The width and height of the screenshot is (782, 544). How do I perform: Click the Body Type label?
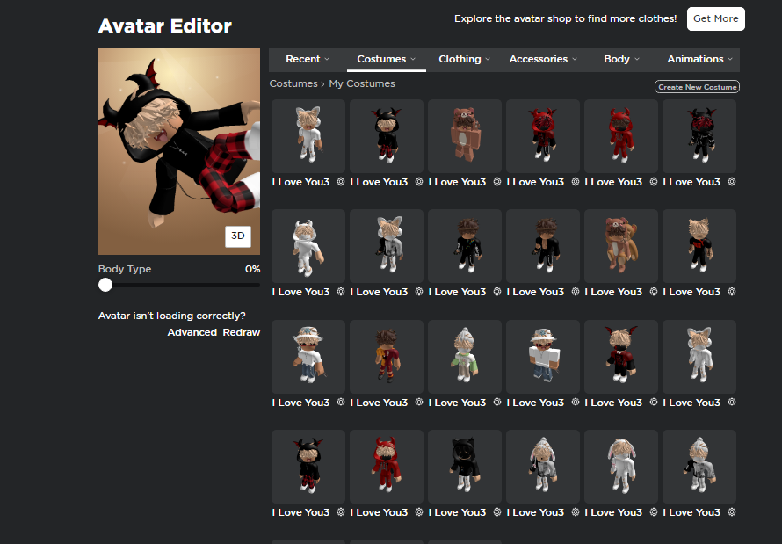125,269
